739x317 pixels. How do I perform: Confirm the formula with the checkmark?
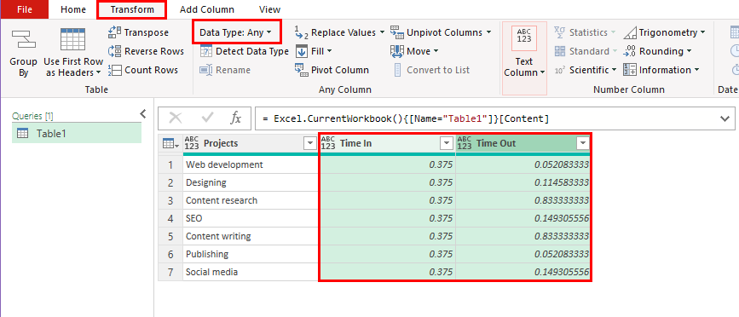[207, 118]
